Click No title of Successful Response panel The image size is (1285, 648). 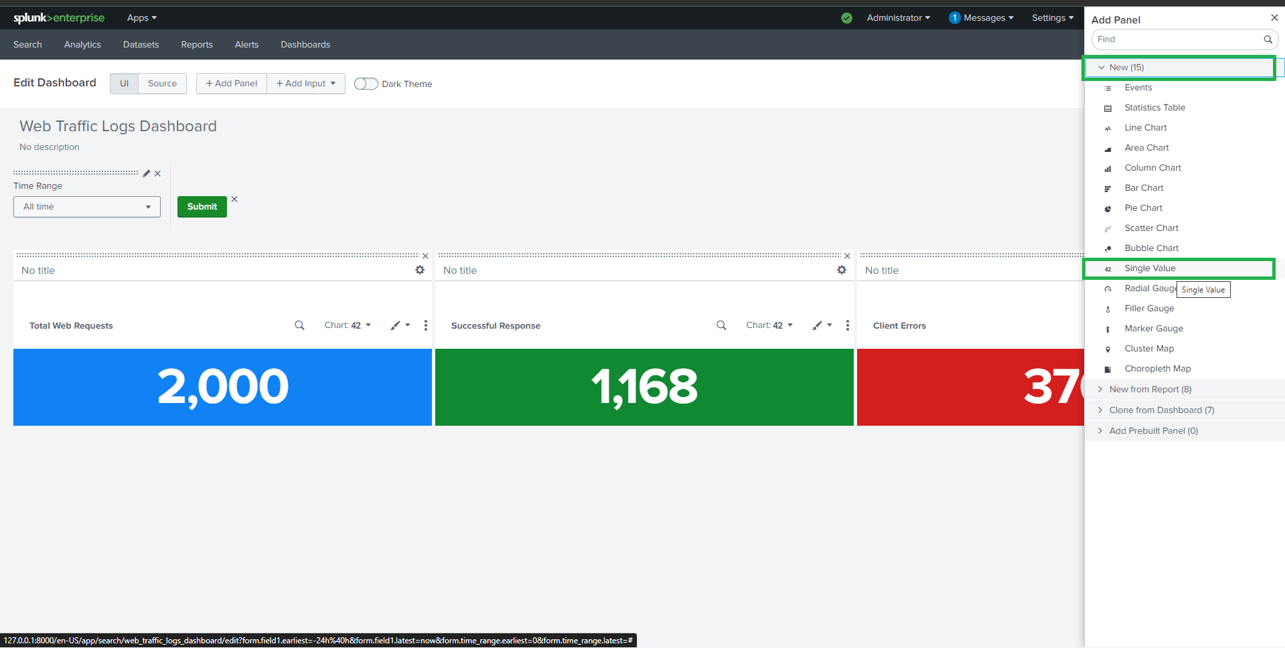tap(460, 270)
